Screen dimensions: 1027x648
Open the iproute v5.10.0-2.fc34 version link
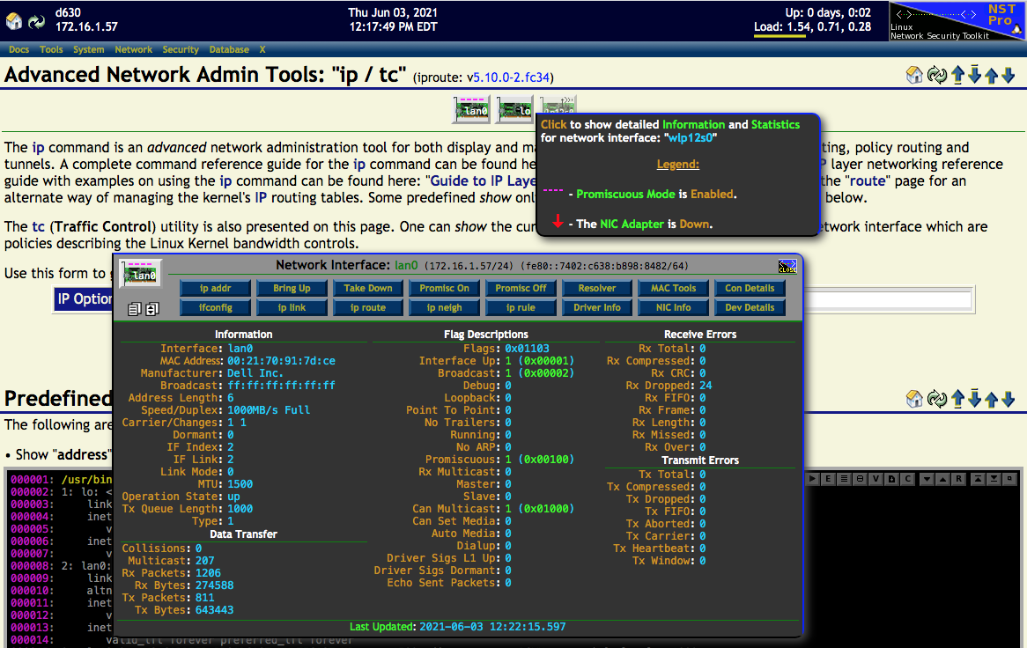508,77
